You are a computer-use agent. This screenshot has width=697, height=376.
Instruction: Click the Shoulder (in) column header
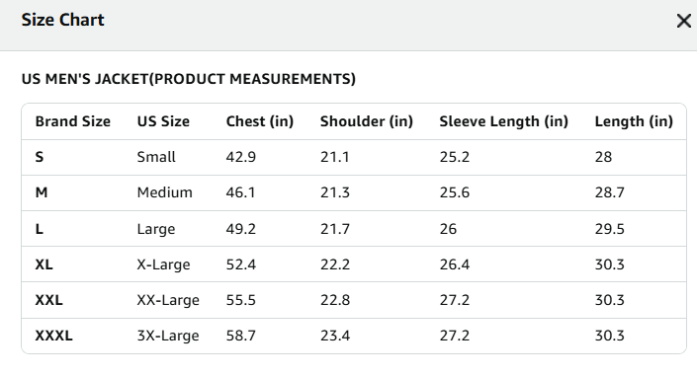coord(367,121)
